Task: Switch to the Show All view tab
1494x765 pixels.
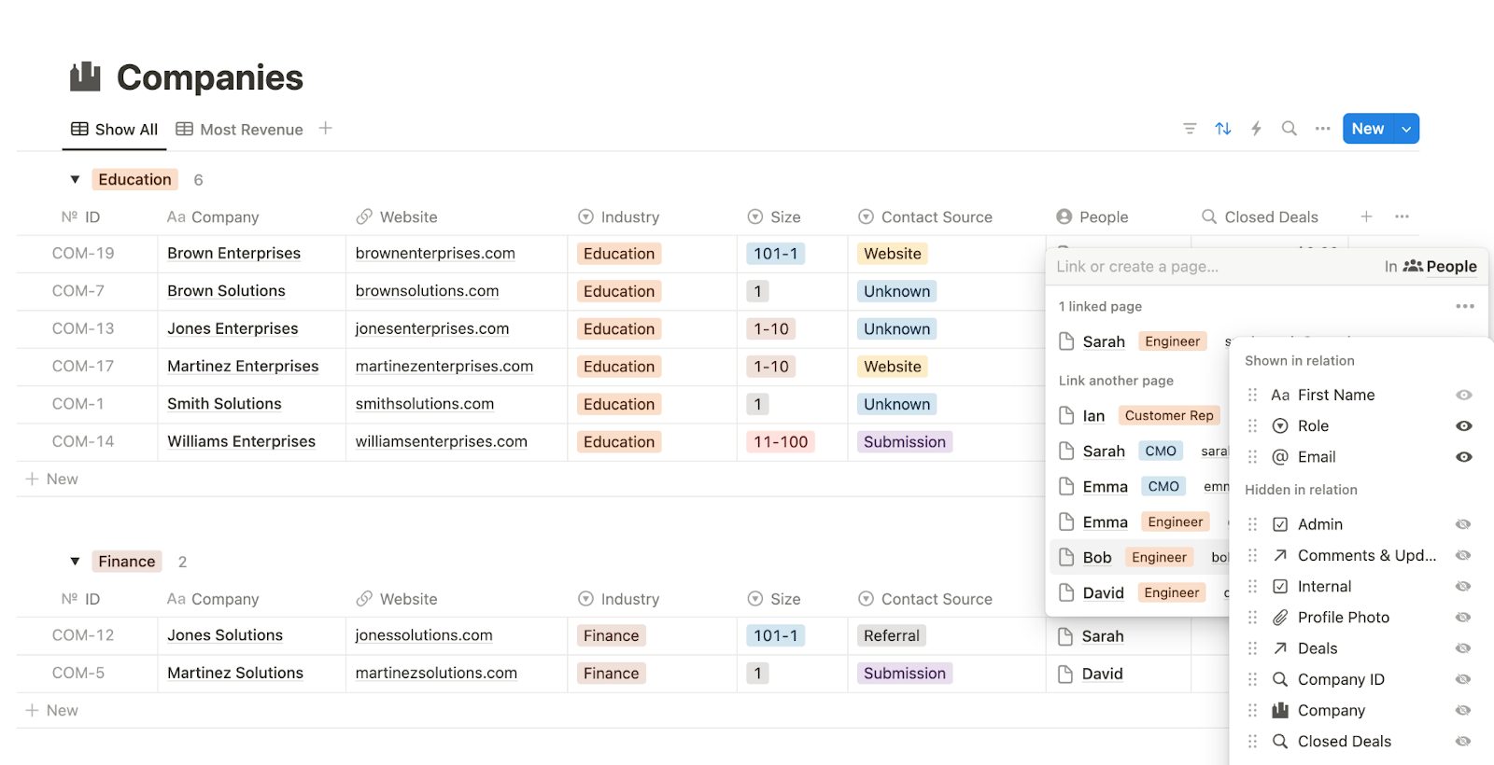Action: coord(115,129)
